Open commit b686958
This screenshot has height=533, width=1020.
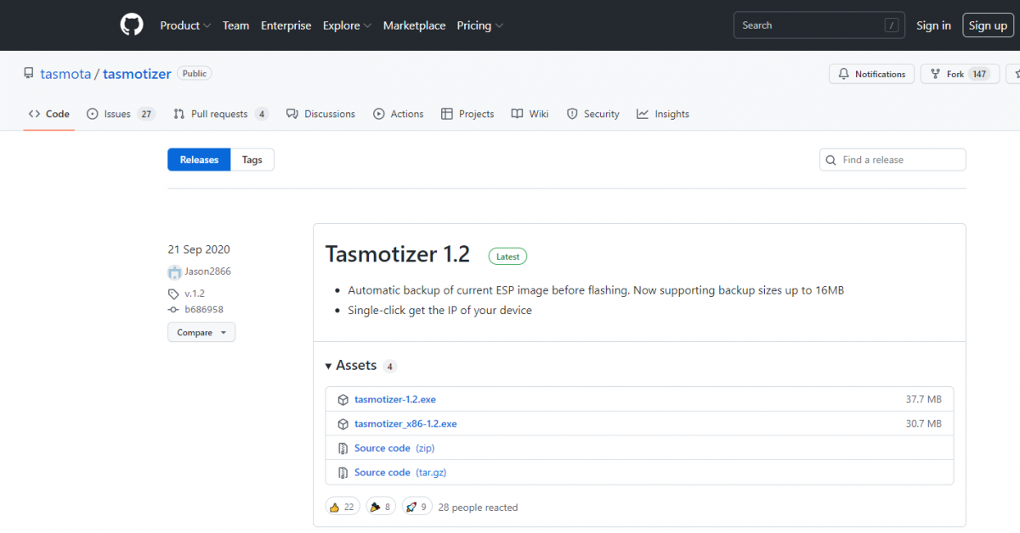(x=204, y=310)
